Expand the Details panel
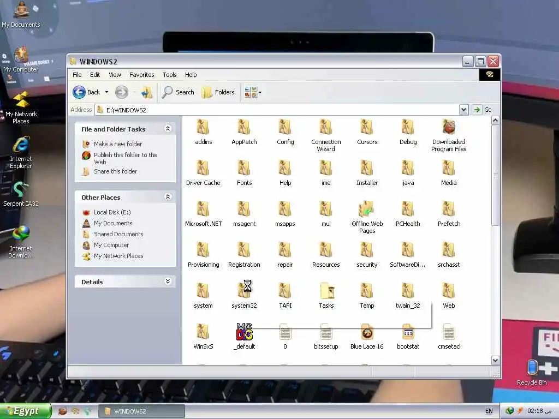The image size is (559, 419). pos(168,282)
